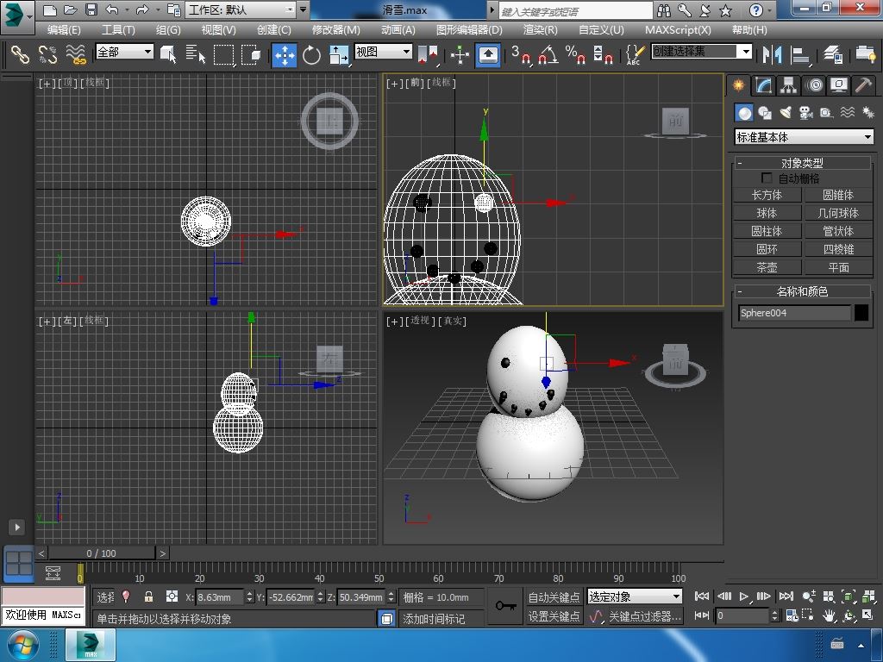This screenshot has height=662, width=883.
Task: Open MAXScript(X) menu
Action: (x=678, y=30)
